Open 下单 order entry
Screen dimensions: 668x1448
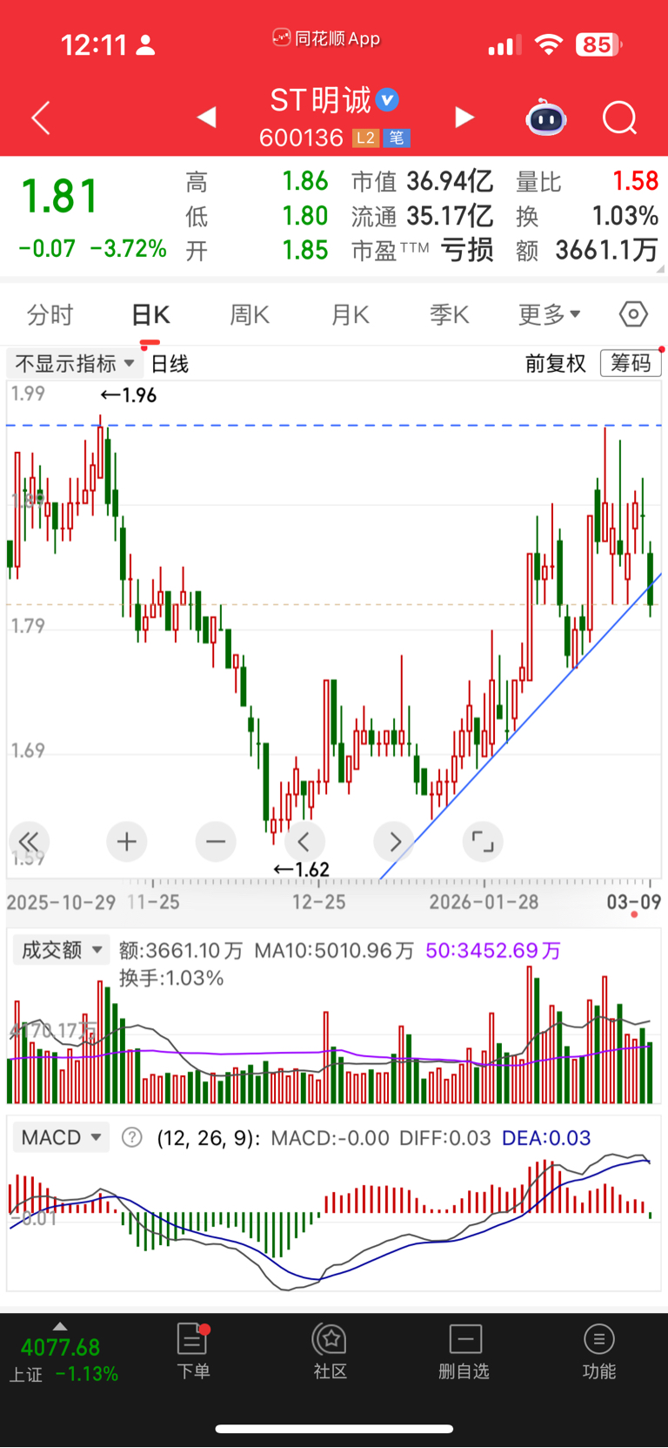pos(193,1352)
